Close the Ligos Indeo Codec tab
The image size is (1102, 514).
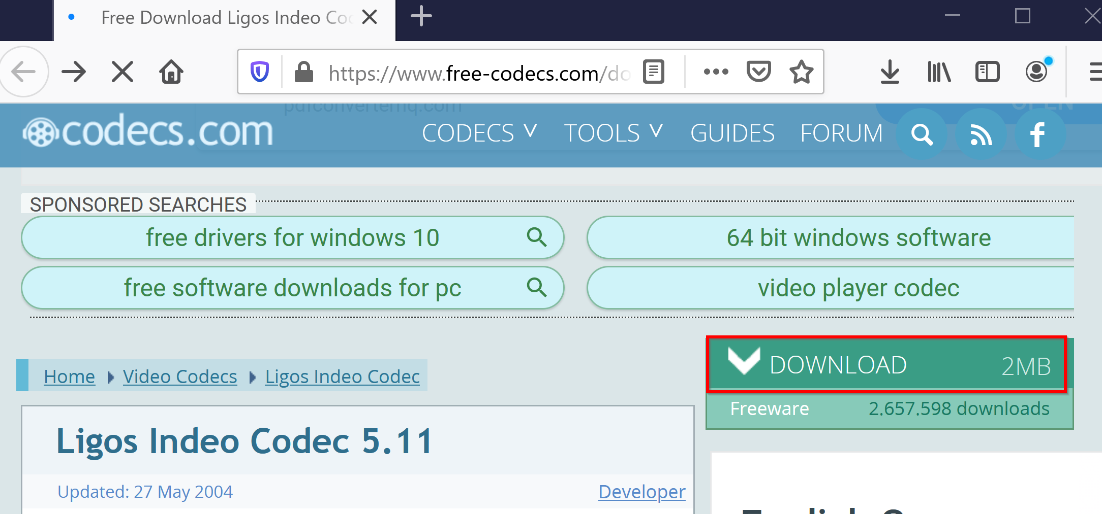(x=370, y=17)
